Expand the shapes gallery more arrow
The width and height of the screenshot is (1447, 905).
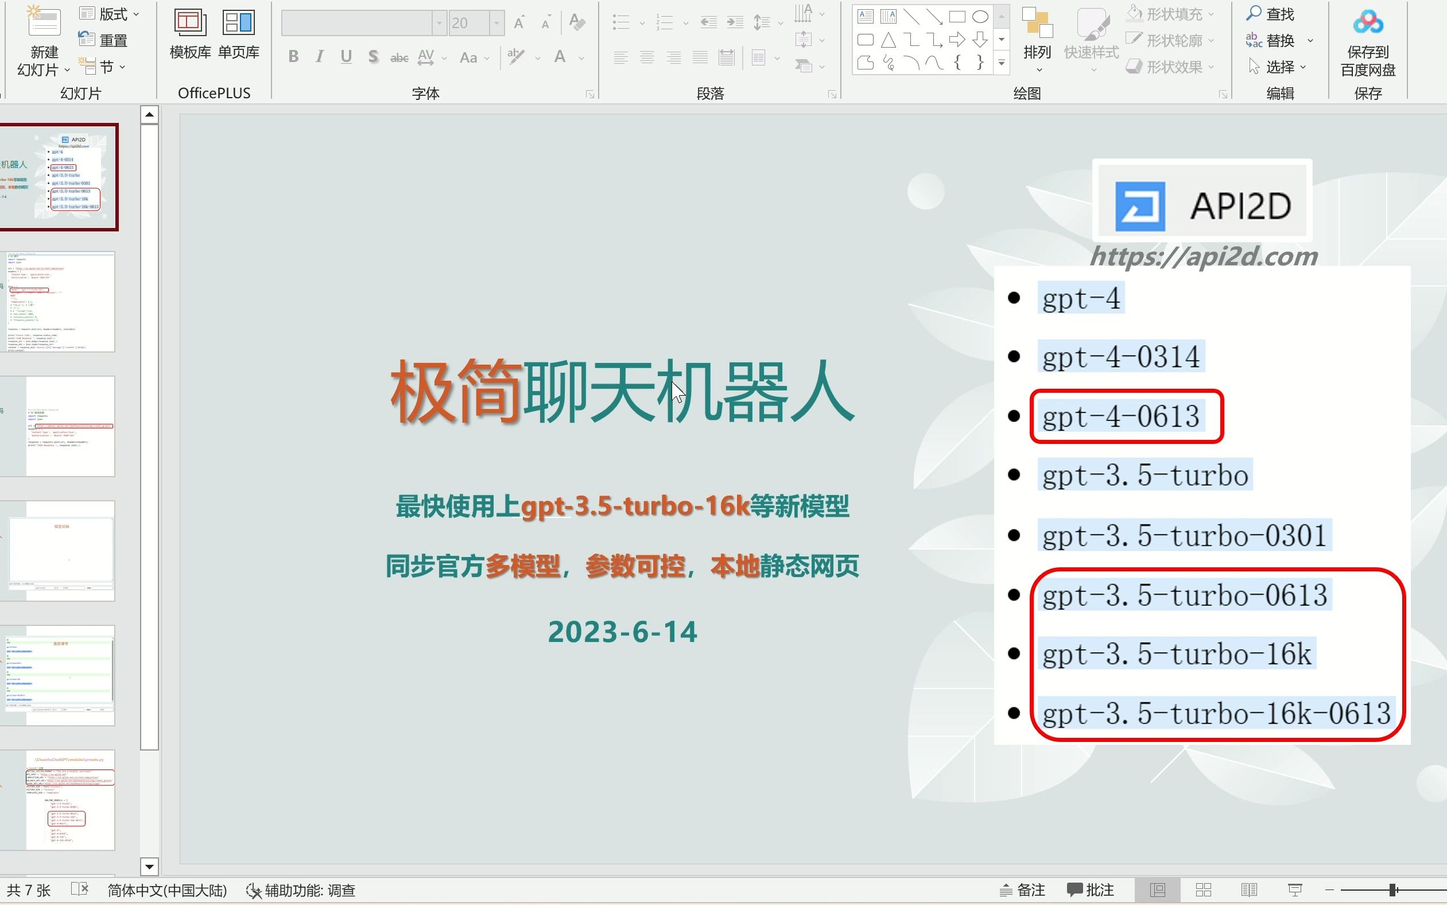point(1002,63)
